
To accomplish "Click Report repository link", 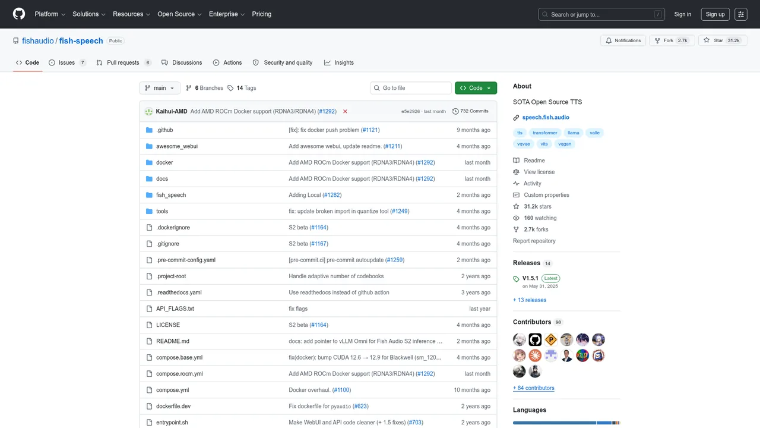I will point(534,241).
